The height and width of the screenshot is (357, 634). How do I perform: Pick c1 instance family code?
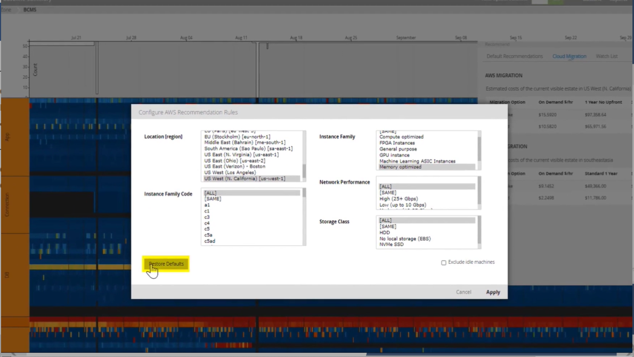pos(207,211)
